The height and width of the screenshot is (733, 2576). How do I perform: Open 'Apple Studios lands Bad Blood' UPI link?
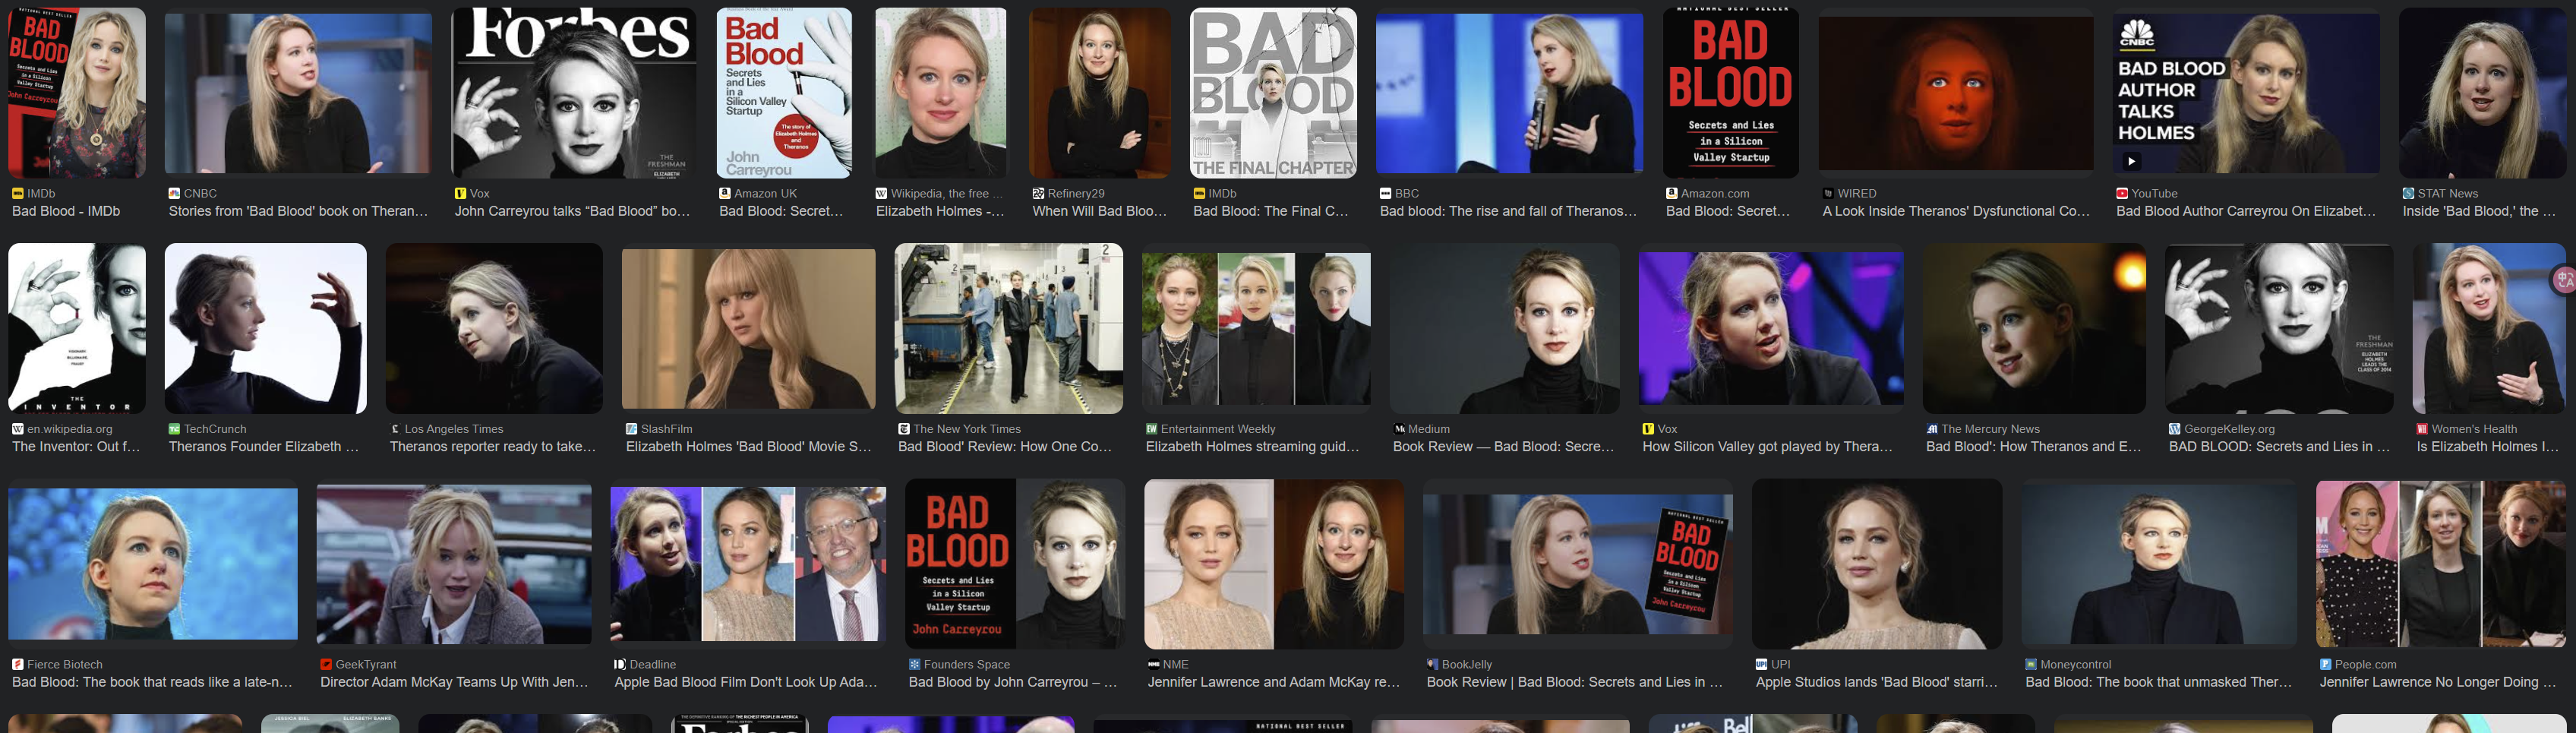click(1877, 682)
